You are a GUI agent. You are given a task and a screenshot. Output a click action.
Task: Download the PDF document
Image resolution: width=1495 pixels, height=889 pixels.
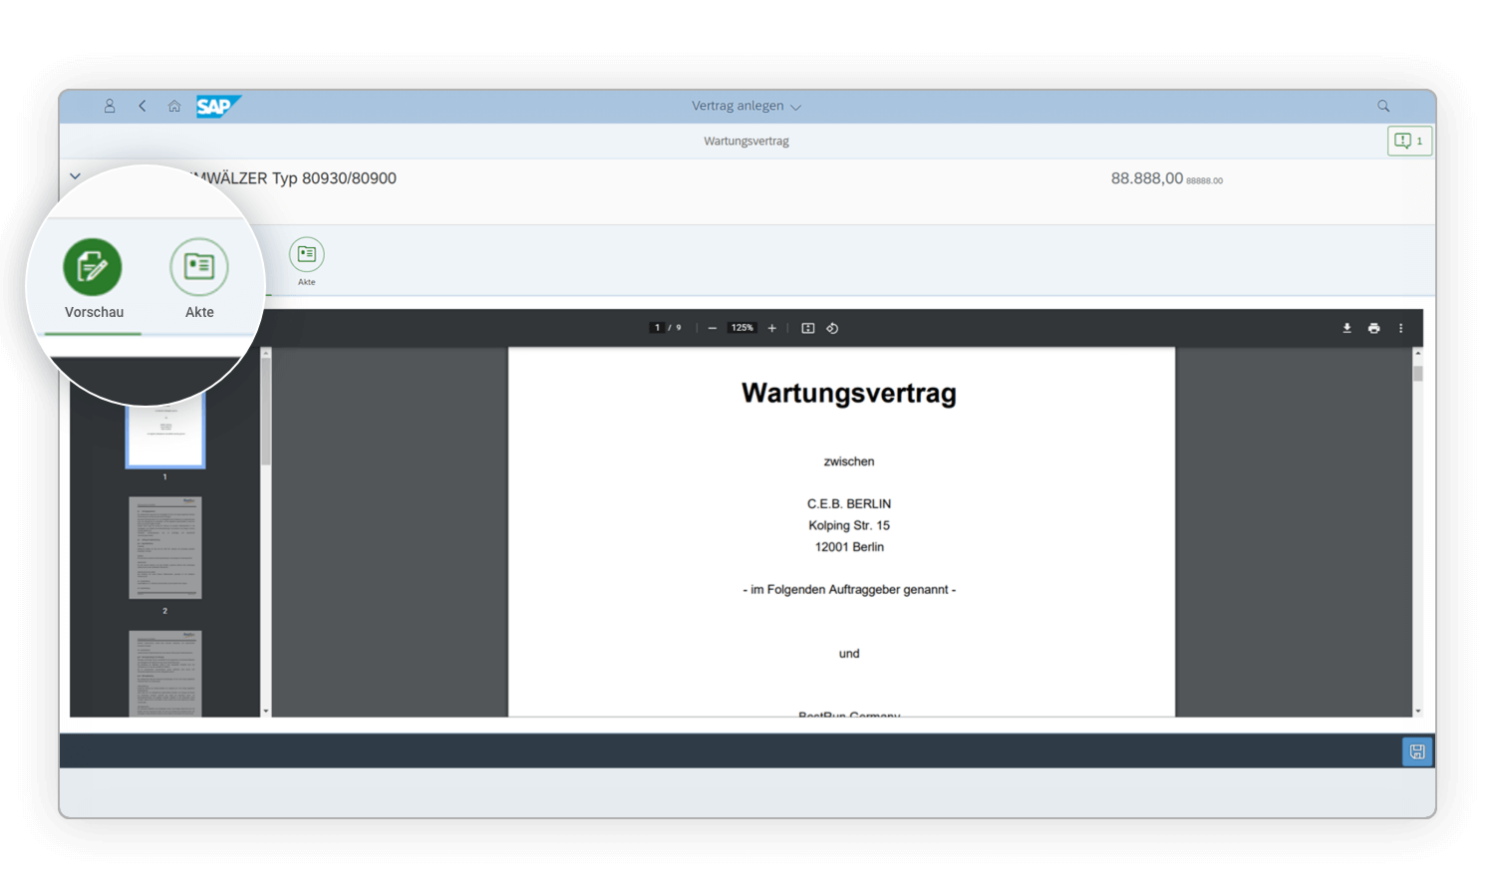point(1346,328)
